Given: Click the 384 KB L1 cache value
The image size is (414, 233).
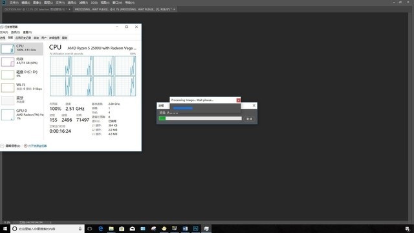Looking at the screenshot, I should (113, 126).
